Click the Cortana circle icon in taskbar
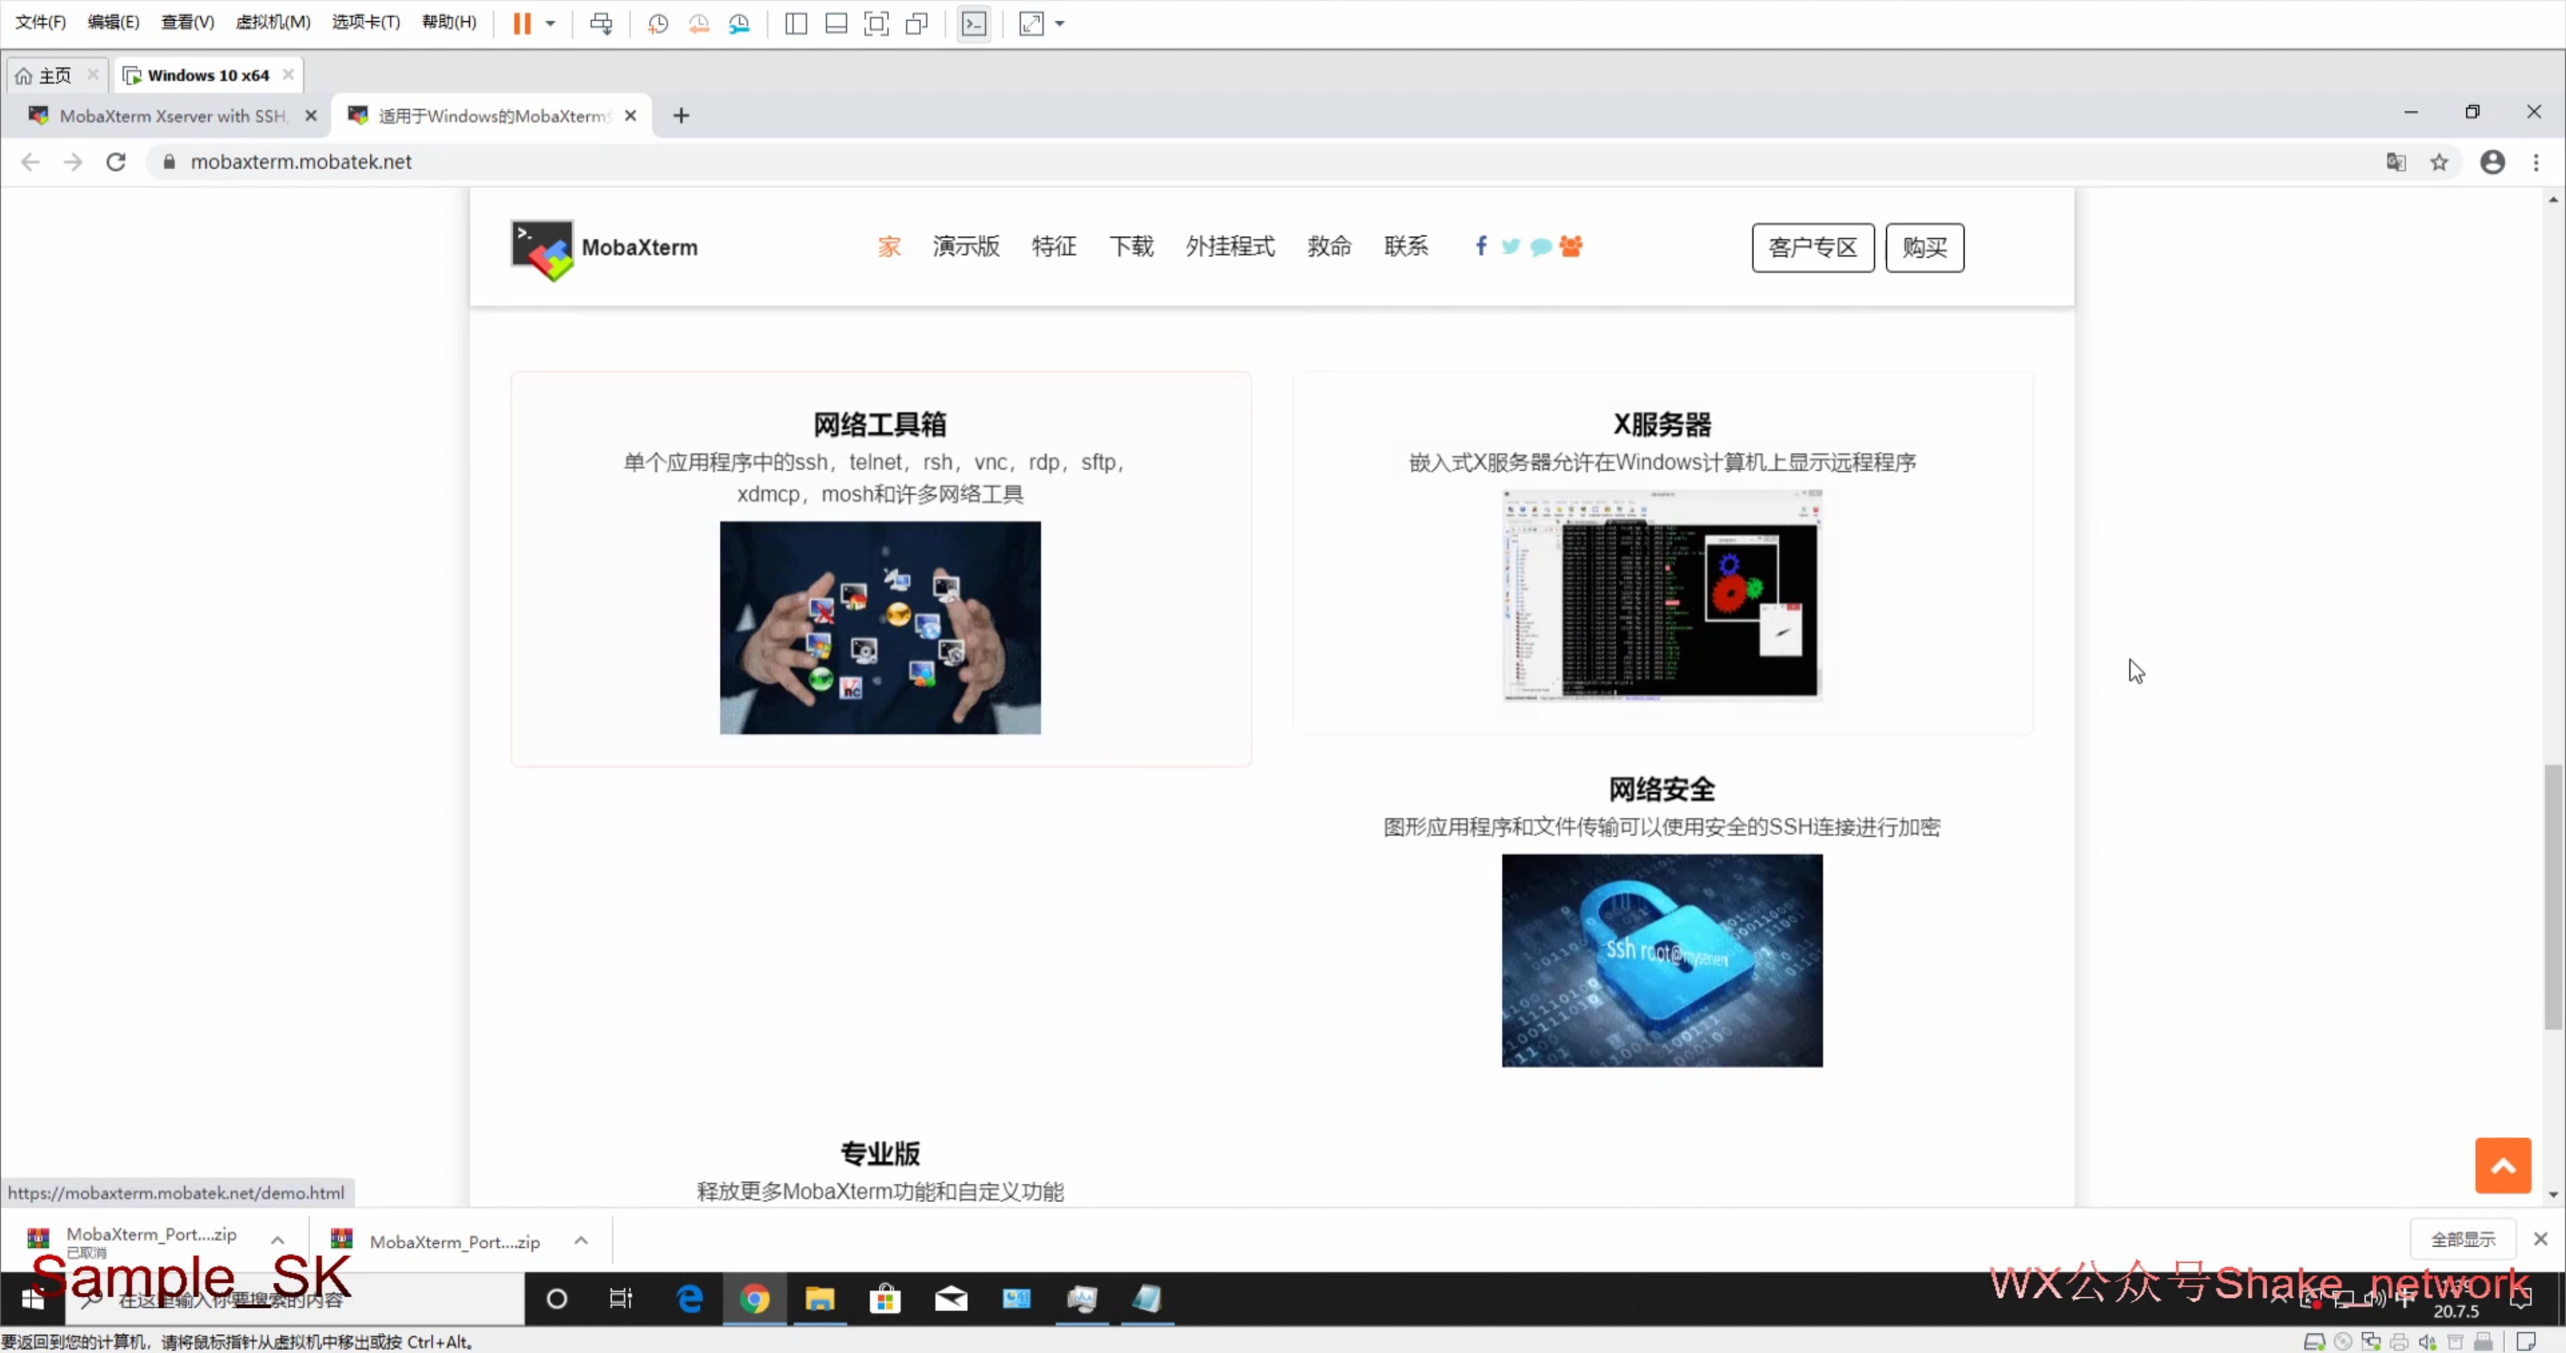The width and height of the screenshot is (2566, 1353). click(557, 1299)
